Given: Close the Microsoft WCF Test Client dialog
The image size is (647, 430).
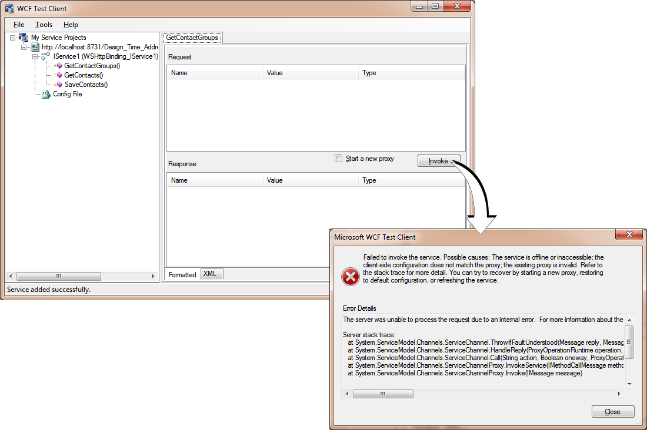Looking at the screenshot, I should [629, 234].
